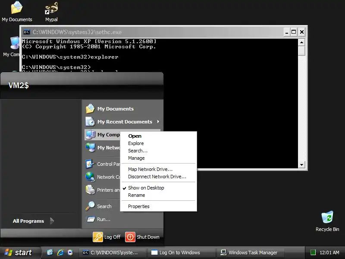Click My Recent Documents clock icon
The image size is (345, 259).
(x=90, y=122)
